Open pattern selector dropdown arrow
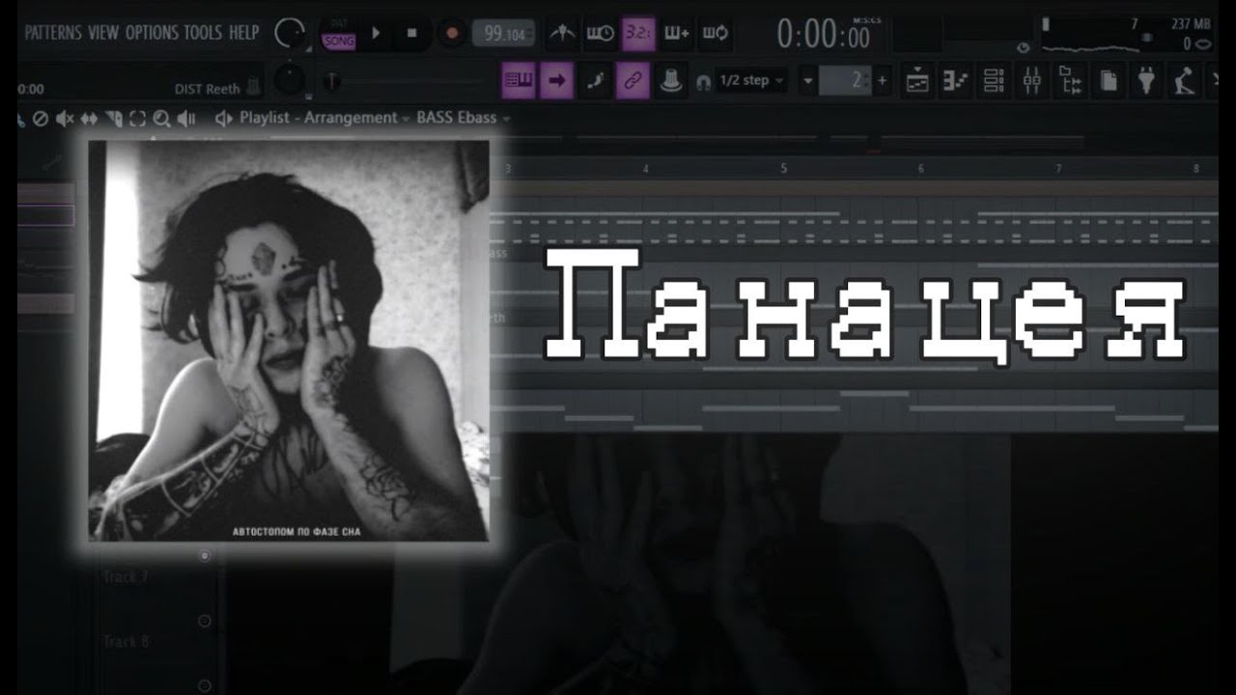This screenshot has height=695, width=1236. point(808,81)
